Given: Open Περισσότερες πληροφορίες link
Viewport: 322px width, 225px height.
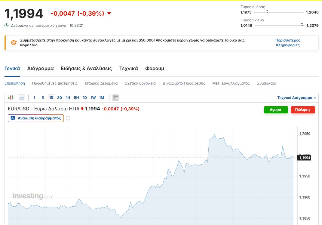Looking at the screenshot, I should click(x=288, y=43).
